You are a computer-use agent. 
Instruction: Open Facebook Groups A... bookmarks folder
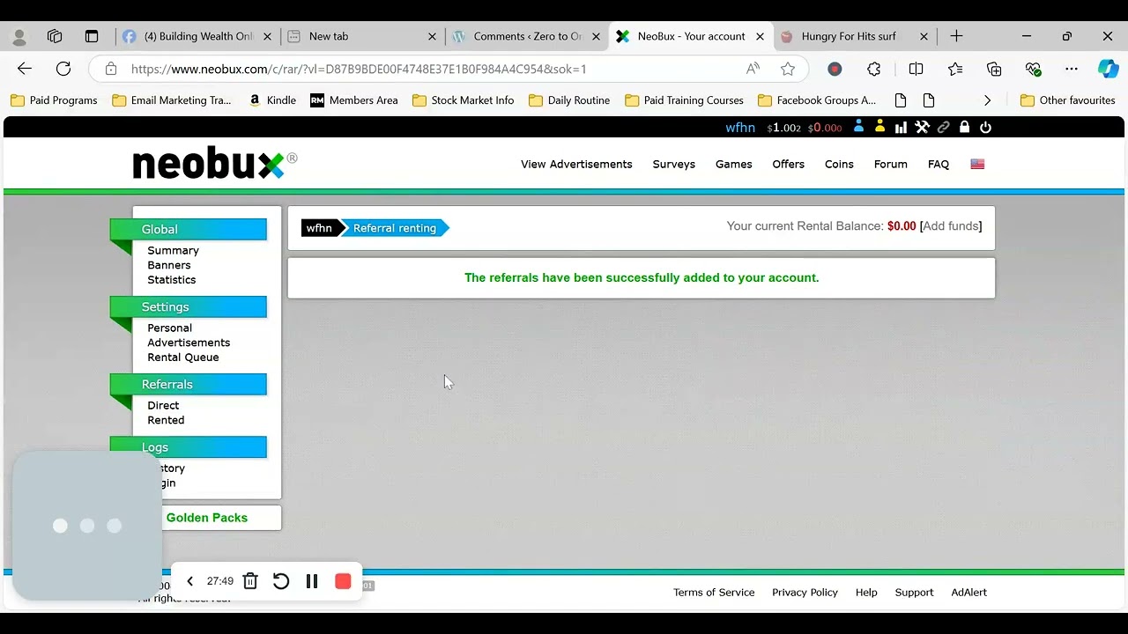coord(817,100)
